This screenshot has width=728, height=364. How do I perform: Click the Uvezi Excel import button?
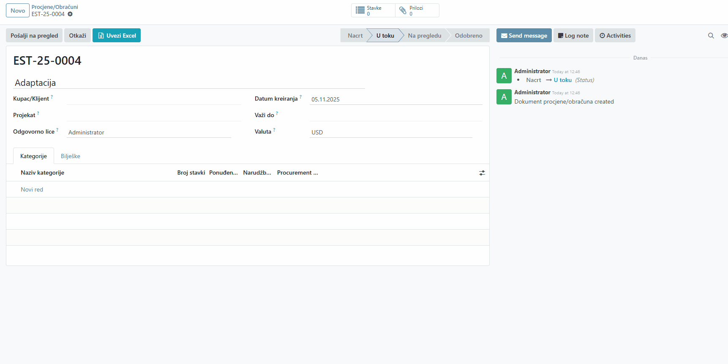117,36
